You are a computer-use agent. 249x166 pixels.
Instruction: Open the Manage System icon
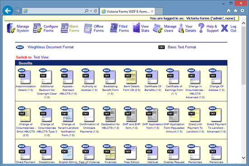tap(11, 28)
